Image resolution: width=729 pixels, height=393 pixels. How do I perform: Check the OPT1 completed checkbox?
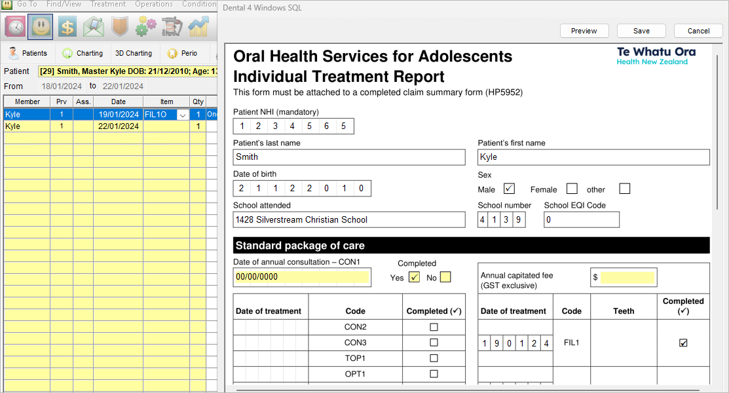click(434, 373)
